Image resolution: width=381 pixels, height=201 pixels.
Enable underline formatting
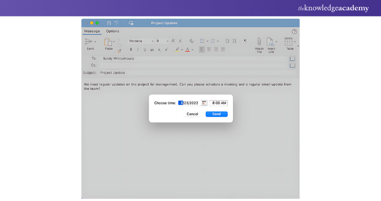[145, 50]
